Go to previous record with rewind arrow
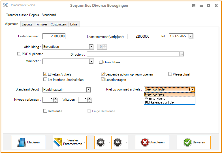This screenshot has height=153, width=222. pyautogui.click(x=101, y=142)
